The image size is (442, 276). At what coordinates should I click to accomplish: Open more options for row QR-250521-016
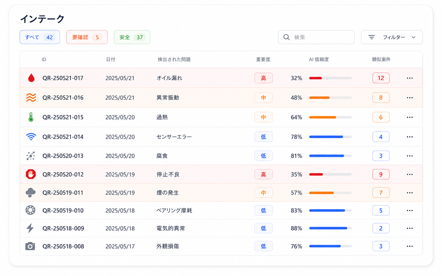pos(410,98)
